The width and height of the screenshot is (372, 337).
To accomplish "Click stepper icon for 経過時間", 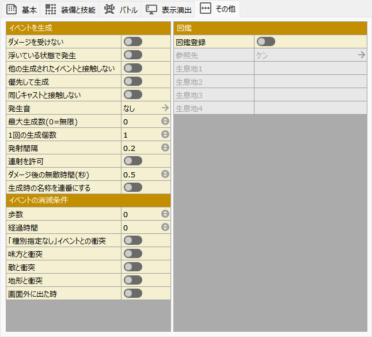I will coord(165,227).
